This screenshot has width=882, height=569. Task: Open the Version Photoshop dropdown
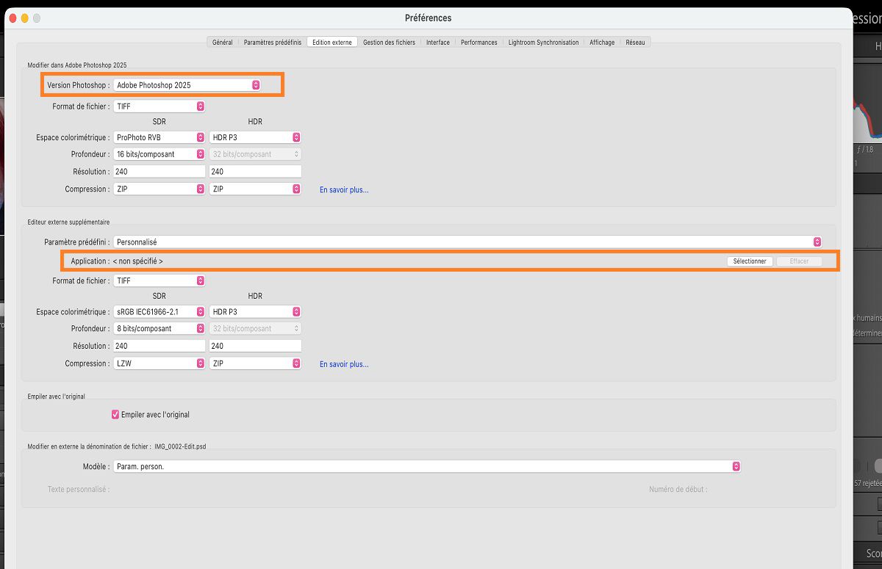coord(187,85)
